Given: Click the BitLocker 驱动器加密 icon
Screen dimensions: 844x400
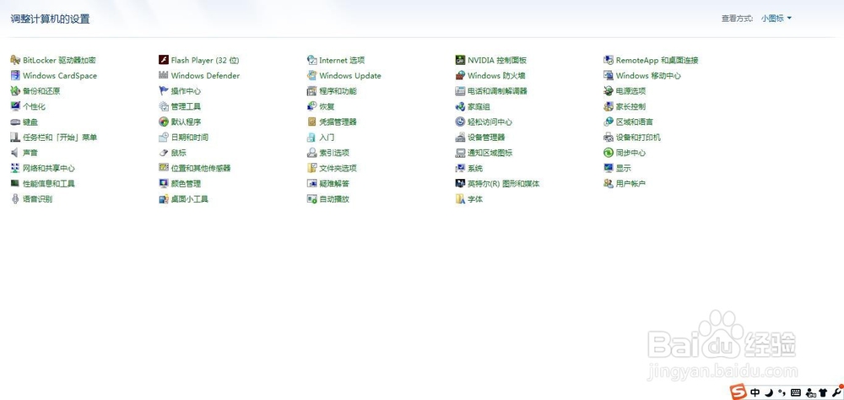Looking at the screenshot, I should tap(15, 60).
